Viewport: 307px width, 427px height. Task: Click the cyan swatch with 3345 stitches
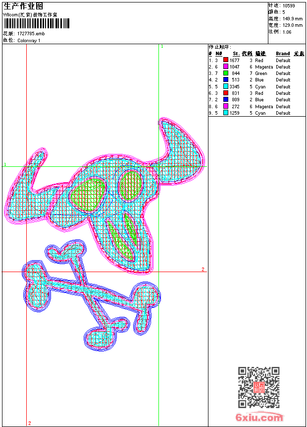click(x=226, y=86)
